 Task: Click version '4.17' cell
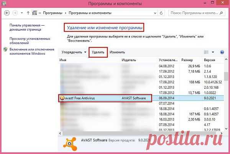(x=207, y=125)
